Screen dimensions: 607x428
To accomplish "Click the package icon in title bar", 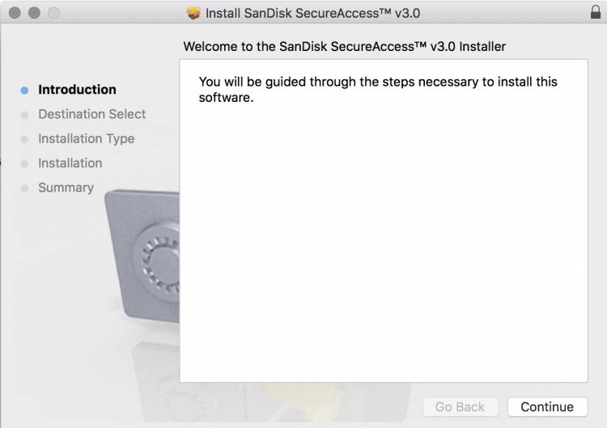I will (x=193, y=13).
